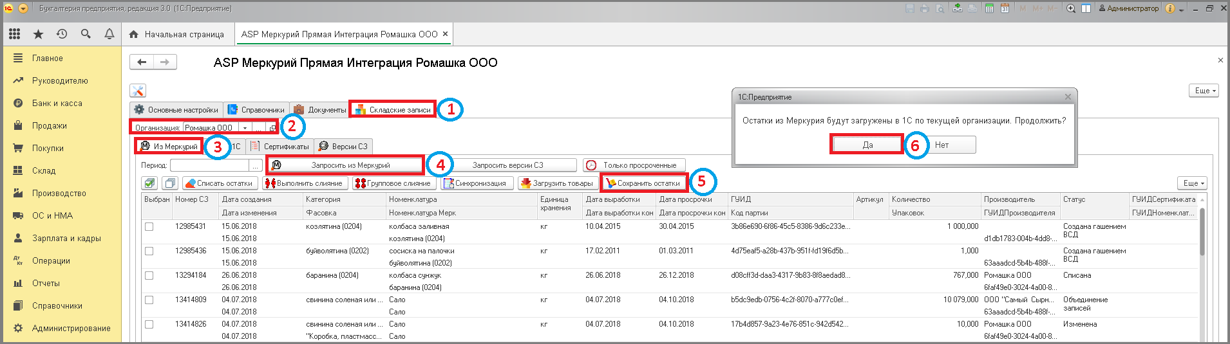Open 'Продажи' sidebar section

50,125
